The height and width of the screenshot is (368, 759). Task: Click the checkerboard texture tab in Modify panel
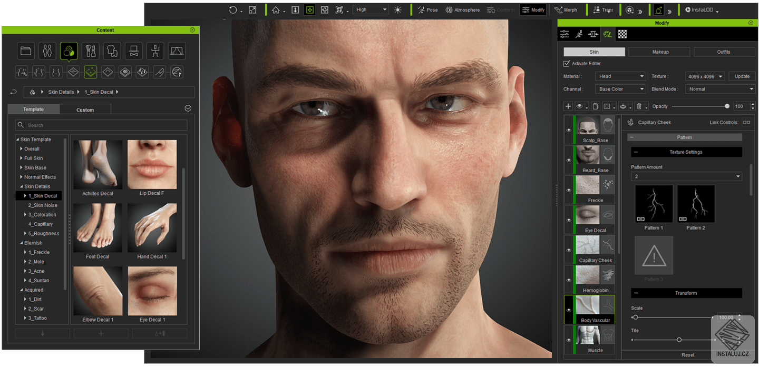click(x=622, y=34)
